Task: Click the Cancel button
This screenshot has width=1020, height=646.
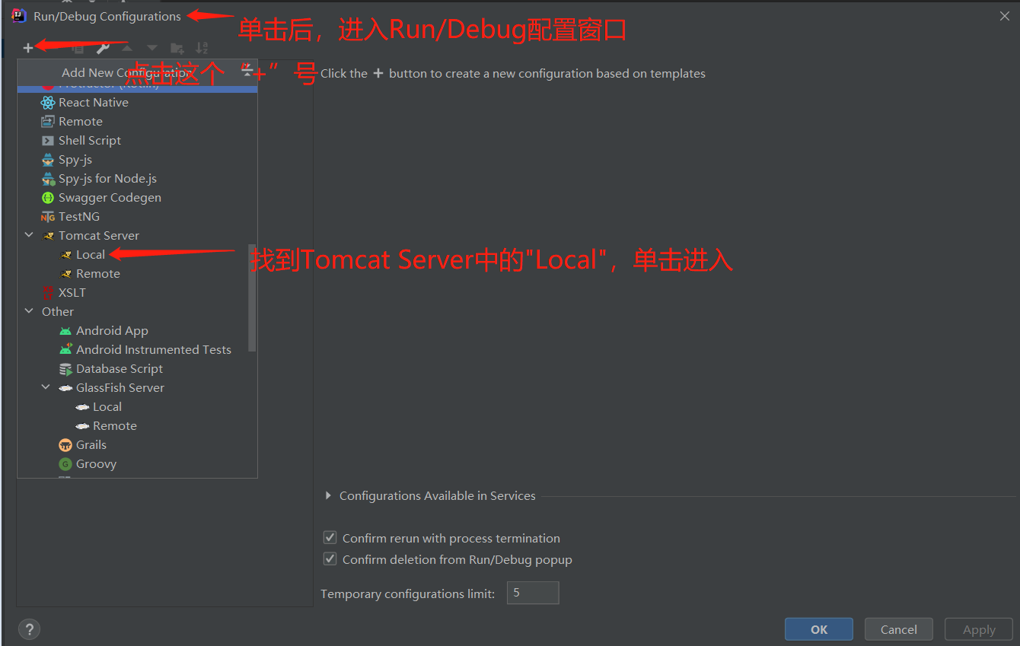Action: [899, 629]
